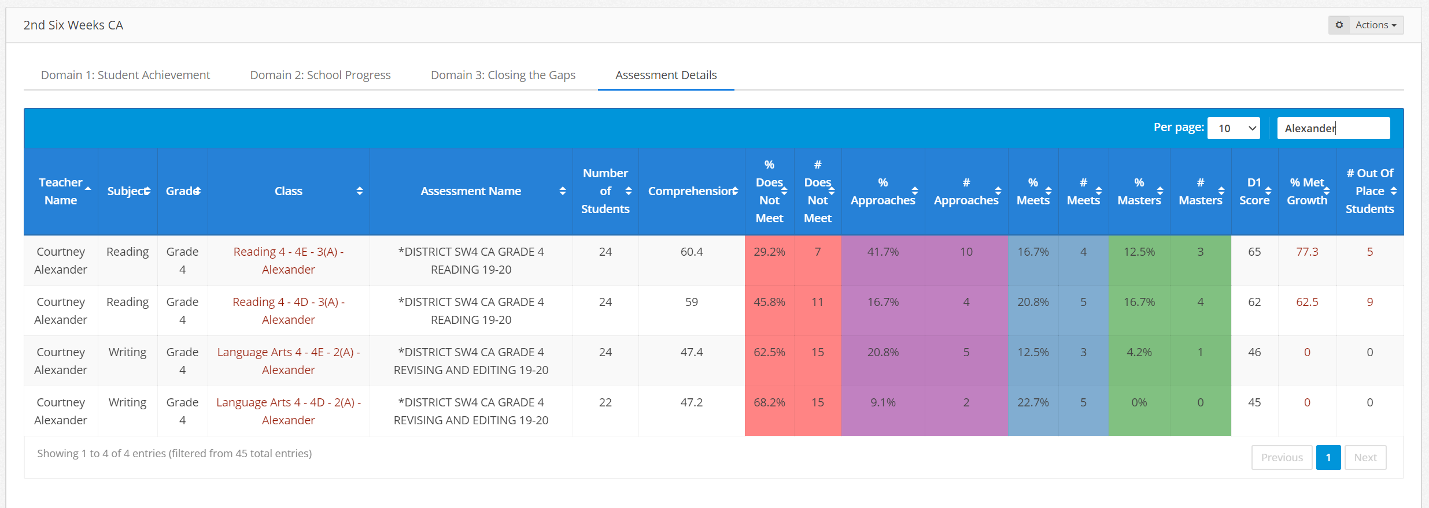1429x508 pixels.
Task: Switch to Domain 1: Student Achievement tab
Action: point(125,75)
